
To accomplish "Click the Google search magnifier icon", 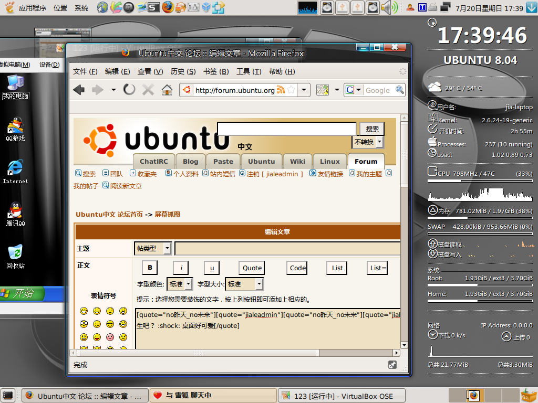I will click(400, 90).
